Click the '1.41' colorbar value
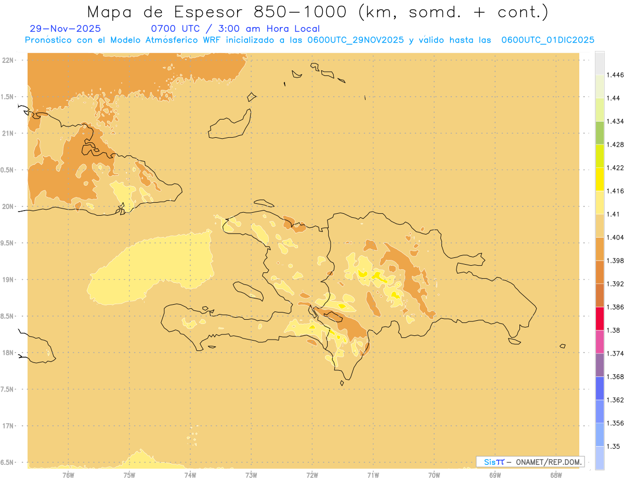The image size is (624, 482). pyautogui.click(x=614, y=214)
